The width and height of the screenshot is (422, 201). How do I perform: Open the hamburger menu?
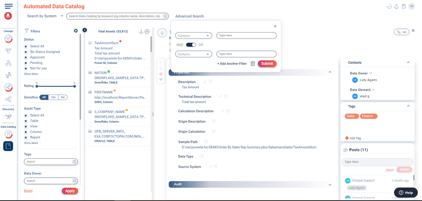pos(8,6)
